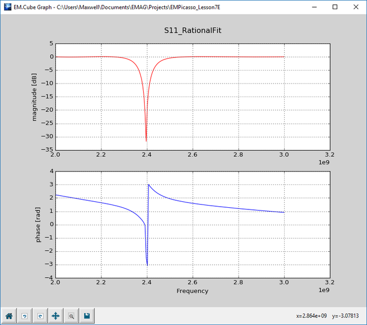The image size is (367, 325).
Task: Click the x= y= cursor coordinate readout
Action: [327, 316]
